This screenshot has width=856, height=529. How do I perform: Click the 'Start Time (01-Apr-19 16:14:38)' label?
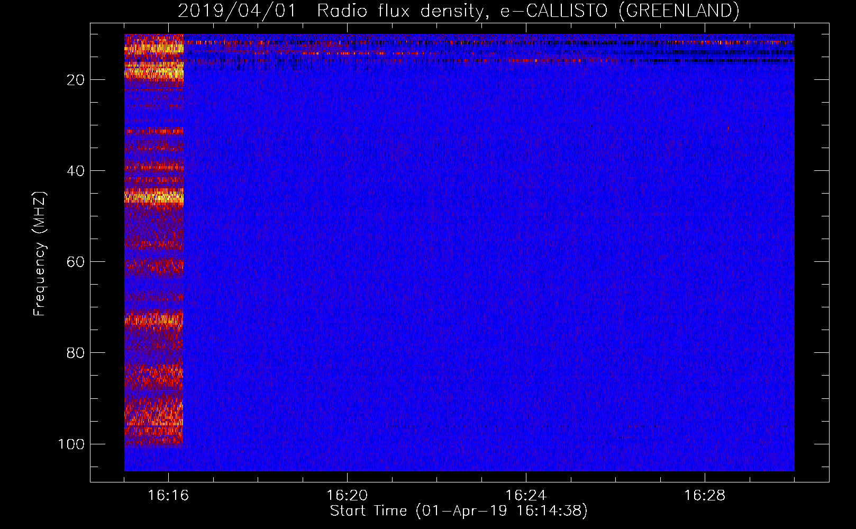click(459, 511)
